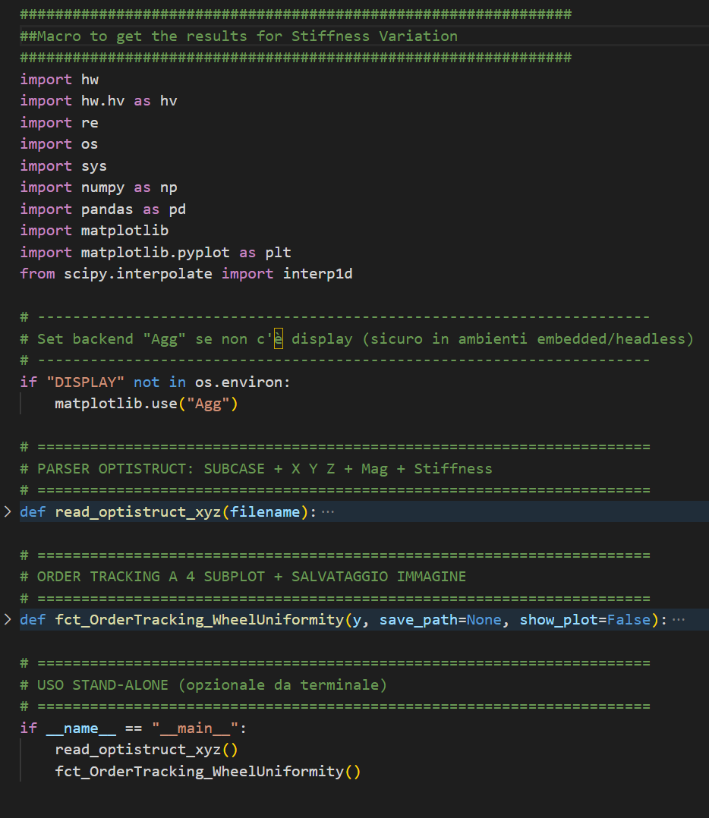The width and height of the screenshot is (709, 818).
Task: Click 'scipy.interpolate' in the from line
Action: [x=137, y=274]
